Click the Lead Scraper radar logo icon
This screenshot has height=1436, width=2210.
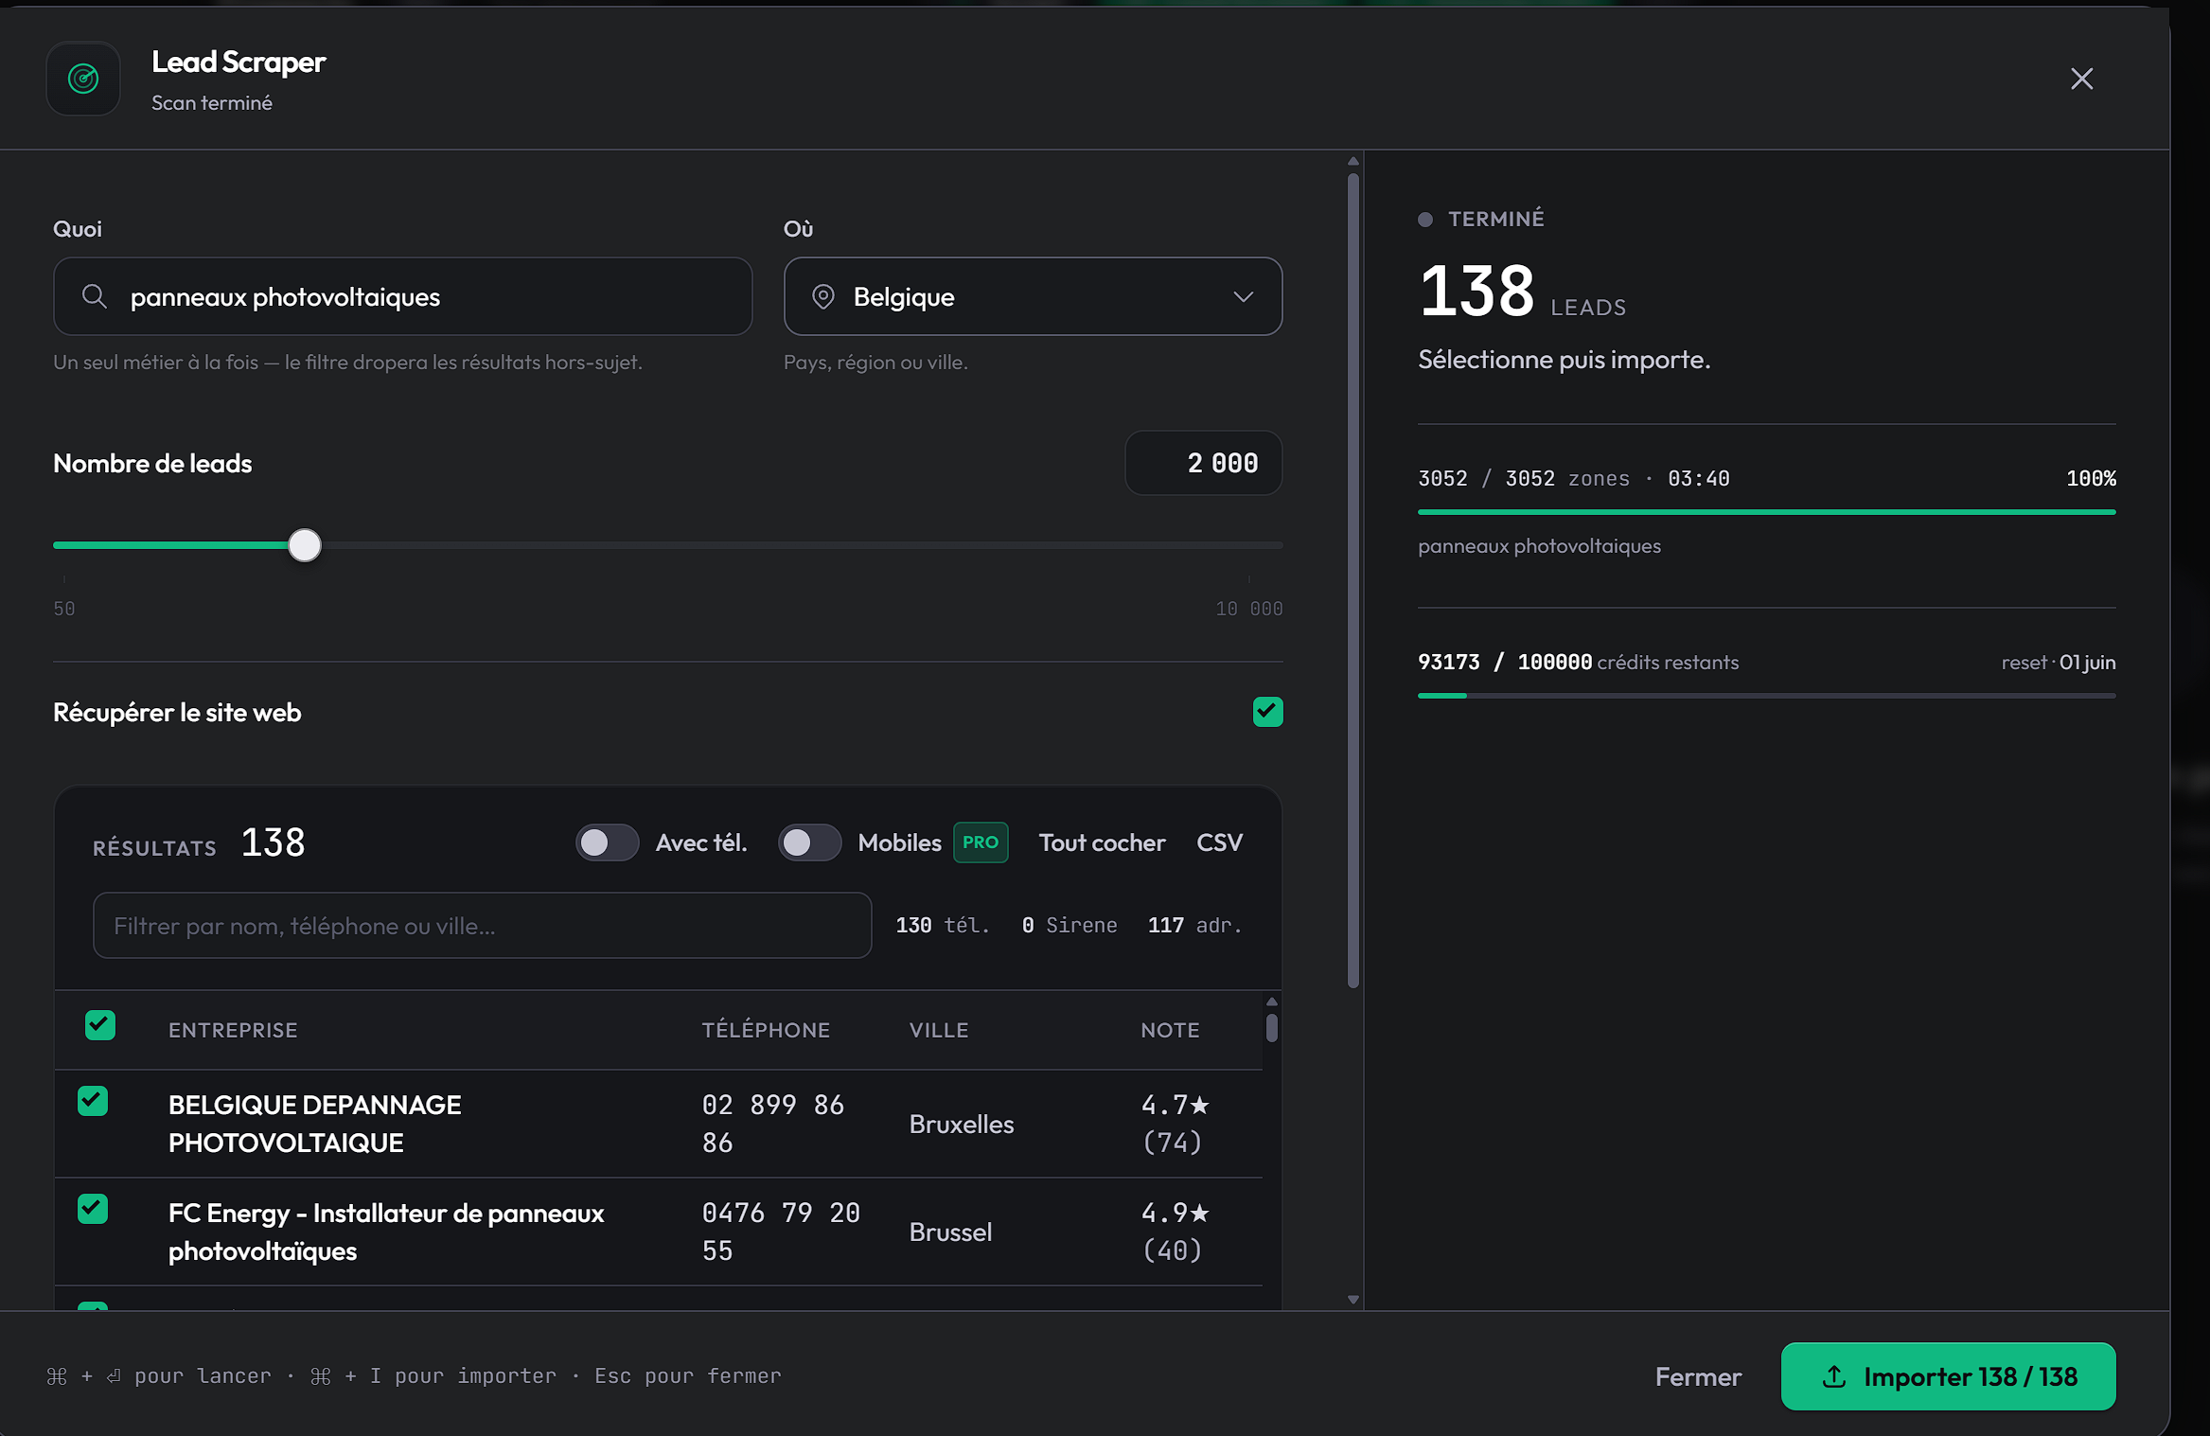click(83, 79)
